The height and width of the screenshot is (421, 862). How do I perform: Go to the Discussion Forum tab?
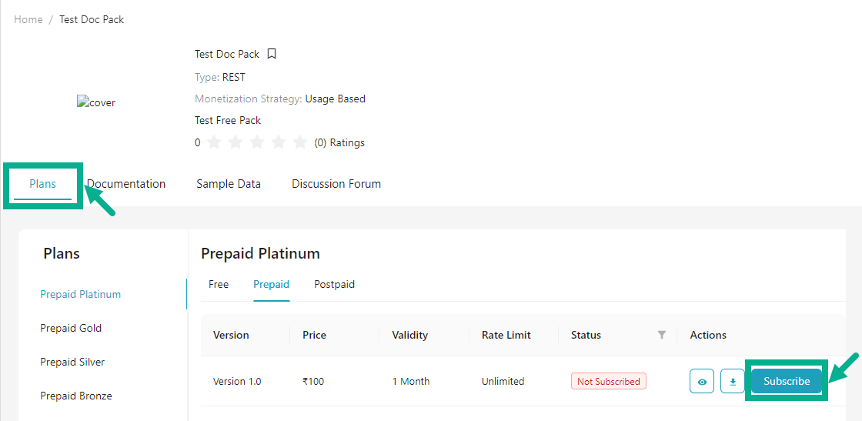point(336,184)
